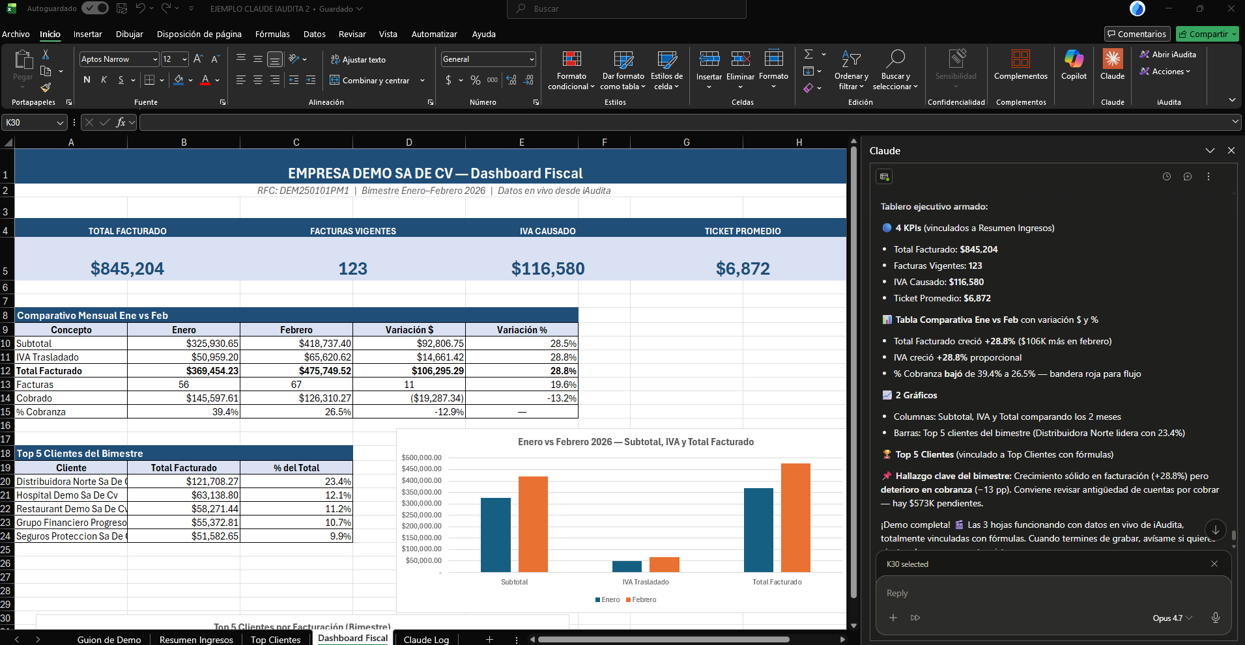Open the Name Box dropdown for K30
Viewport: 1245px width, 645px height.
pyautogui.click(x=60, y=122)
